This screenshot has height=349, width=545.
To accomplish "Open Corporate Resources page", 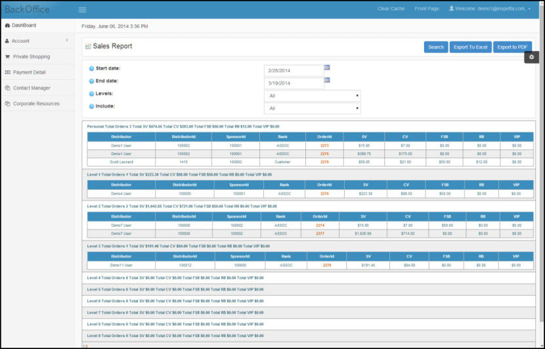I will pos(37,104).
